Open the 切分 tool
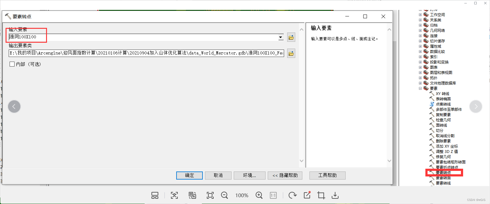The image size is (490, 204). click(x=439, y=131)
